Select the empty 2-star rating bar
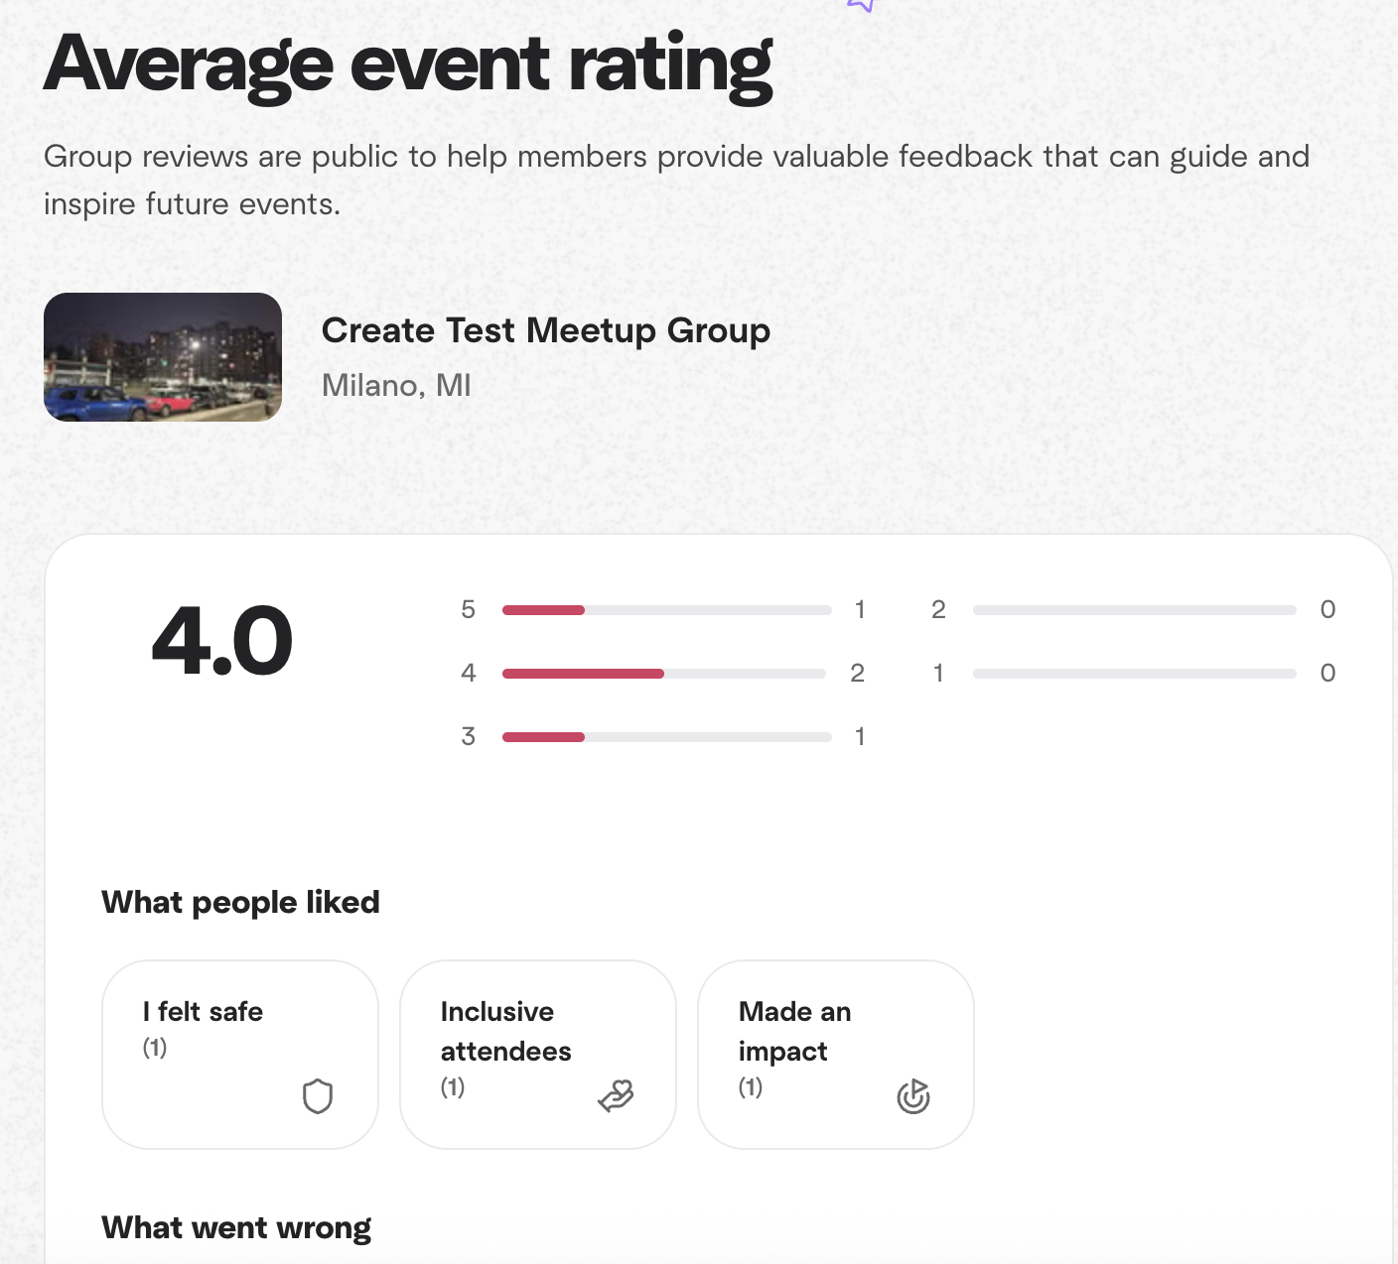 (x=1134, y=610)
